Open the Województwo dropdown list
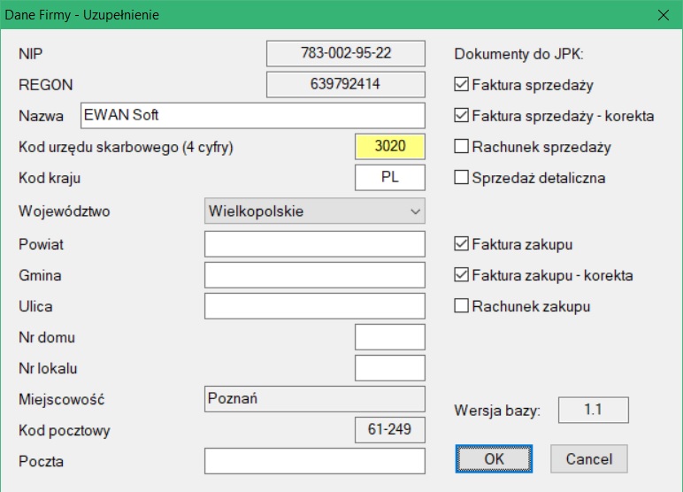This screenshot has width=683, height=492. coord(314,211)
